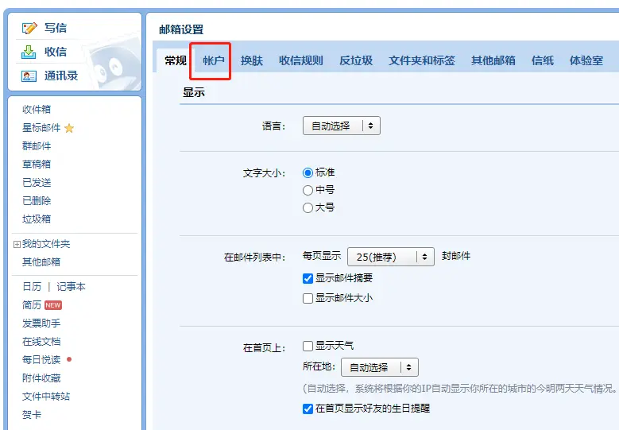619x430 pixels.
Task: Expand 我的文件夹 with the plus icon
Action: coord(17,245)
